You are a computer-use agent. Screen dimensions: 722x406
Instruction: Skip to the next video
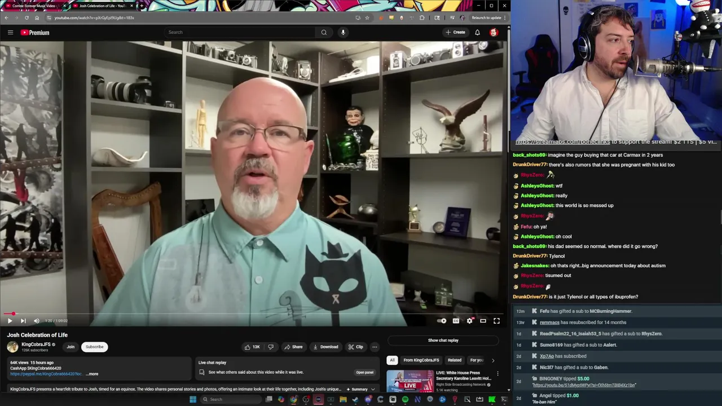click(x=23, y=321)
